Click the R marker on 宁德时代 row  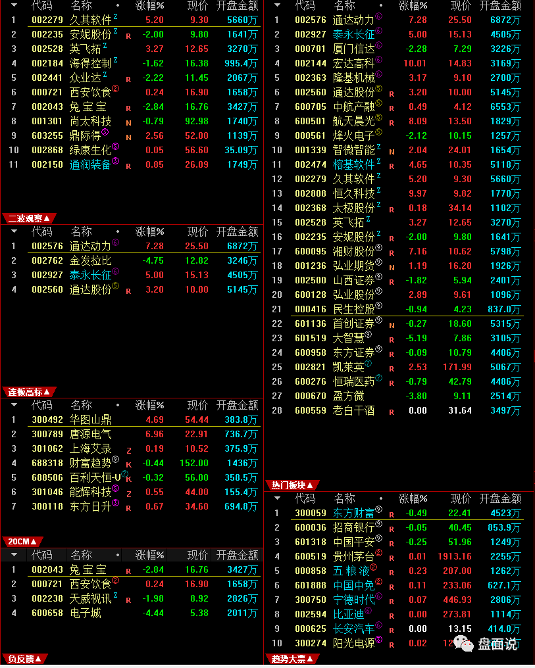pyautogui.click(x=392, y=602)
